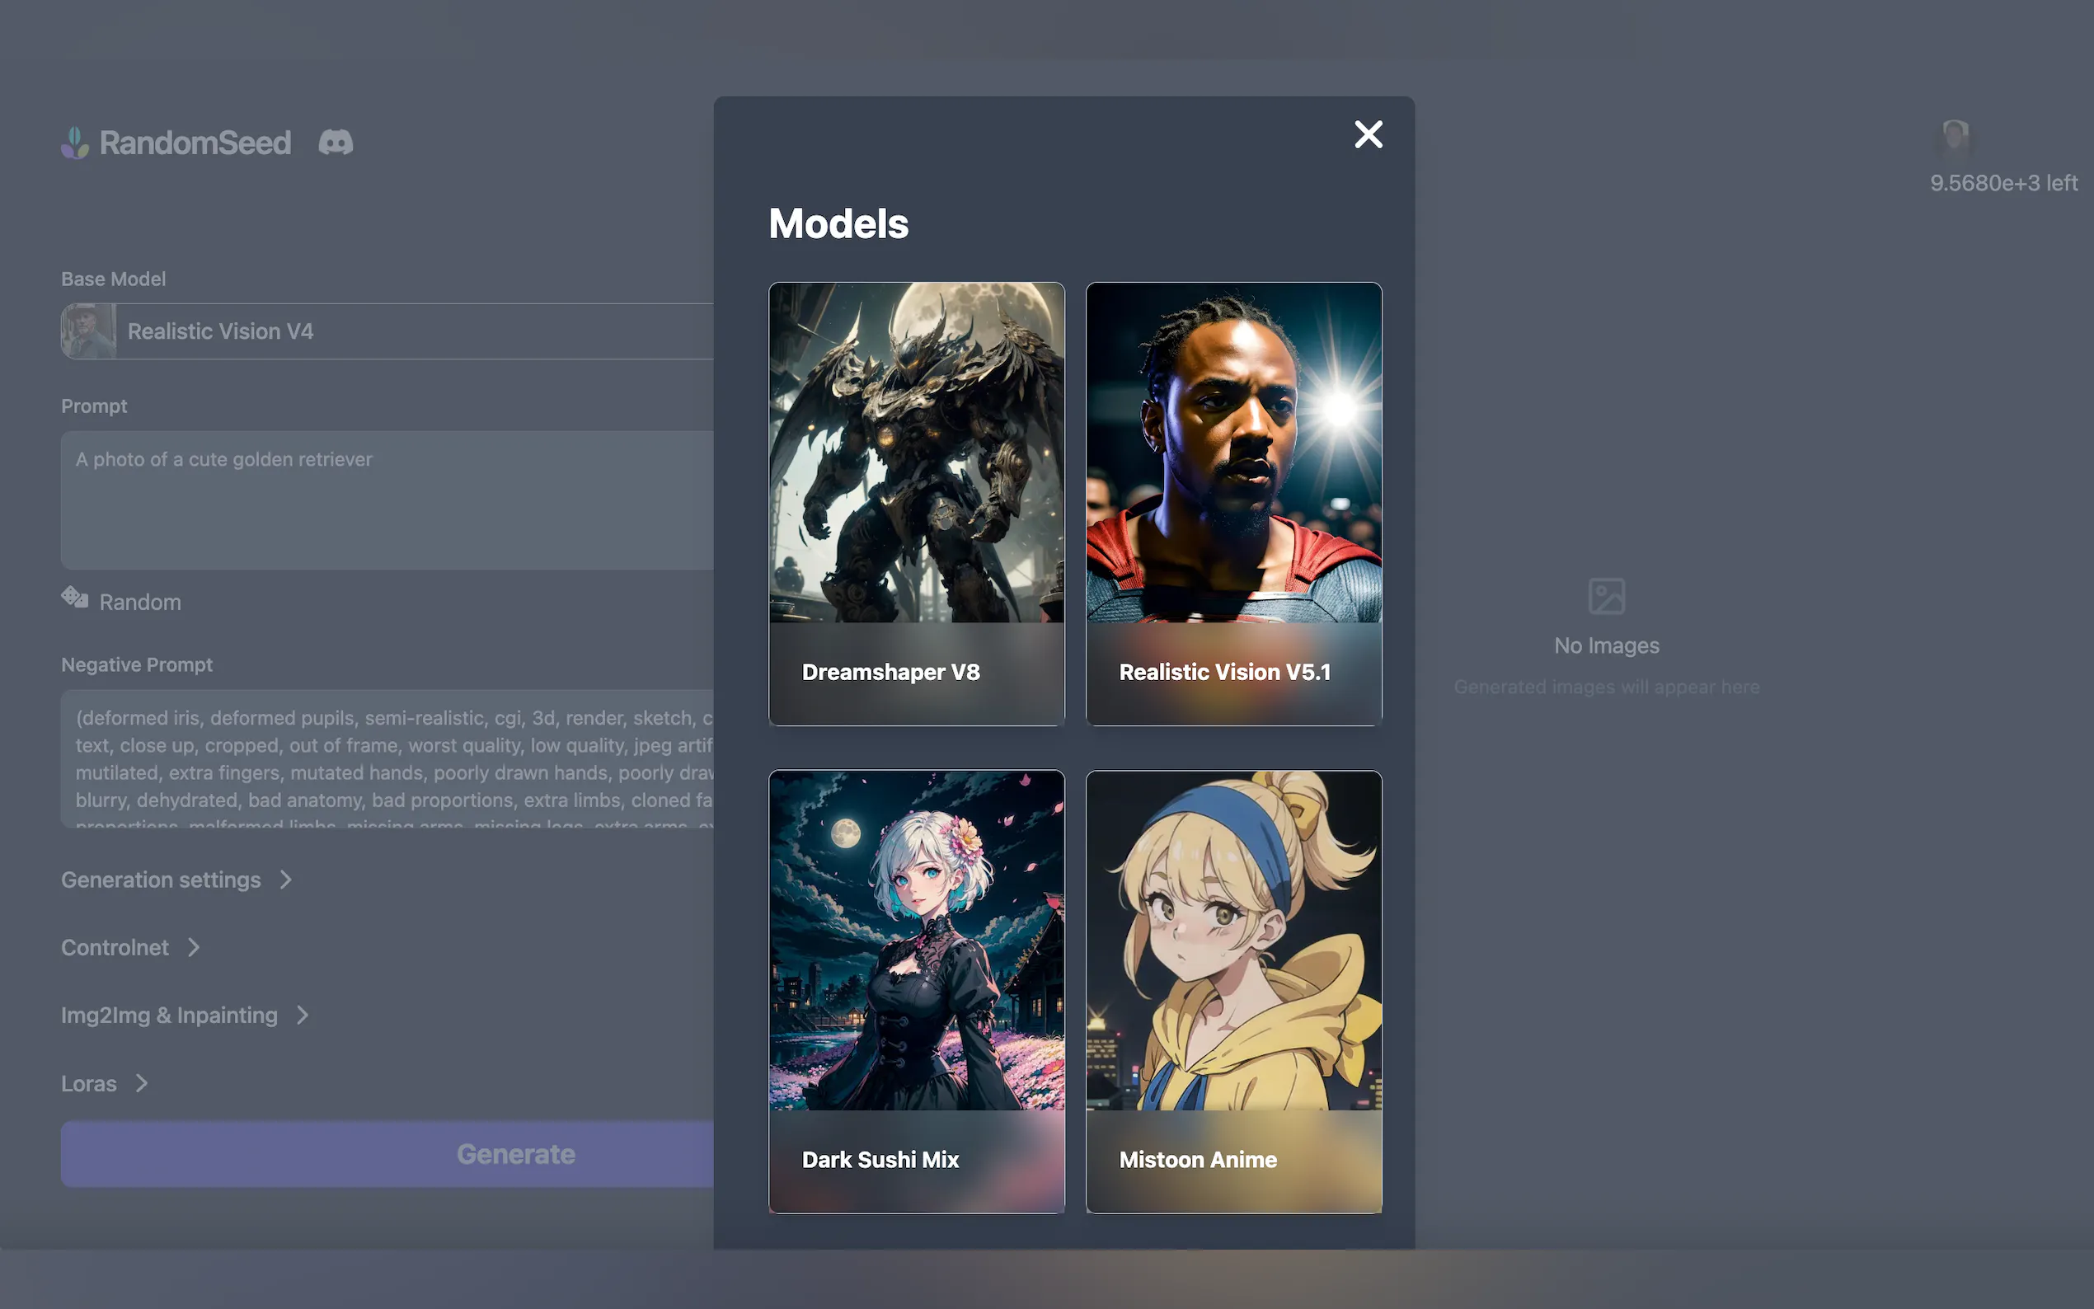Screen dimensions: 2094x1309
Task: Click the image placeholder icon above No Images
Action: click(x=1607, y=596)
